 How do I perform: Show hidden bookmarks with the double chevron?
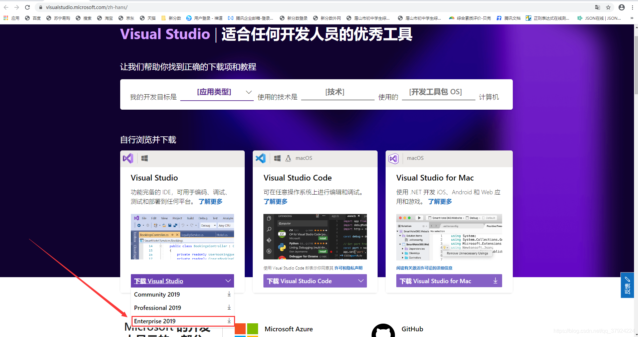click(632, 18)
